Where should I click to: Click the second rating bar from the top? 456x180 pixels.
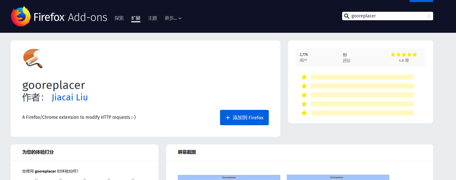click(x=362, y=86)
